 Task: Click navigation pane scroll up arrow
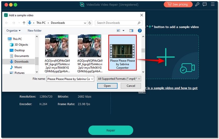pyautogui.click(x=37, y=37)
